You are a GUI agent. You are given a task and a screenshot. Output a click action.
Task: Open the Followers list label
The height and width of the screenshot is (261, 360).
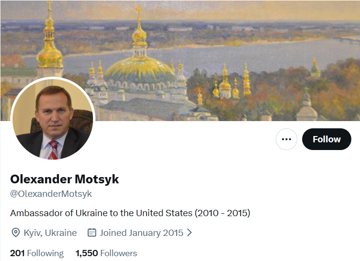point(119,253)
